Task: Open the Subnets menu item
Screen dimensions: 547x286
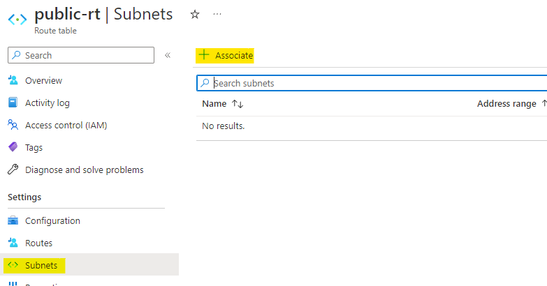Action: point(42,266)
